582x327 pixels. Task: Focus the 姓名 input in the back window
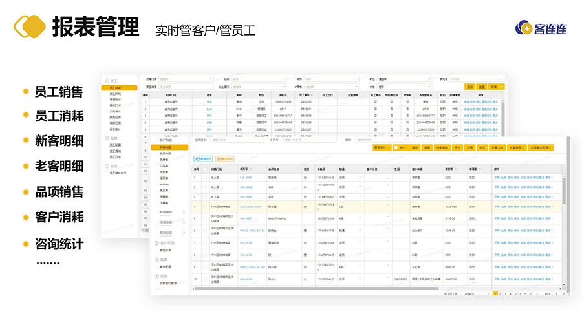[259, 79]
